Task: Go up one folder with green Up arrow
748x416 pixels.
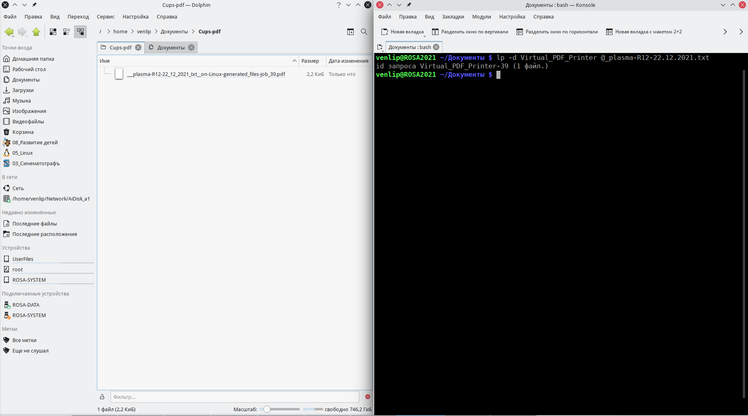Action: [36, 32]
